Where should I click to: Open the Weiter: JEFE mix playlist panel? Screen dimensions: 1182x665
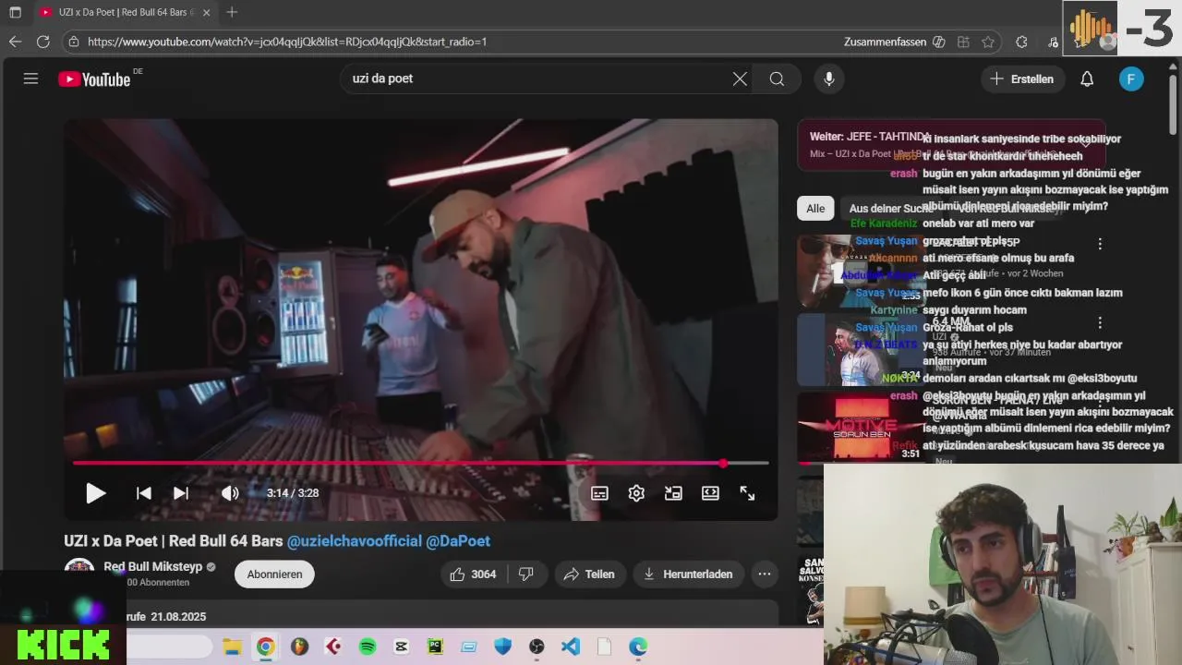click(x=951, y=145)
